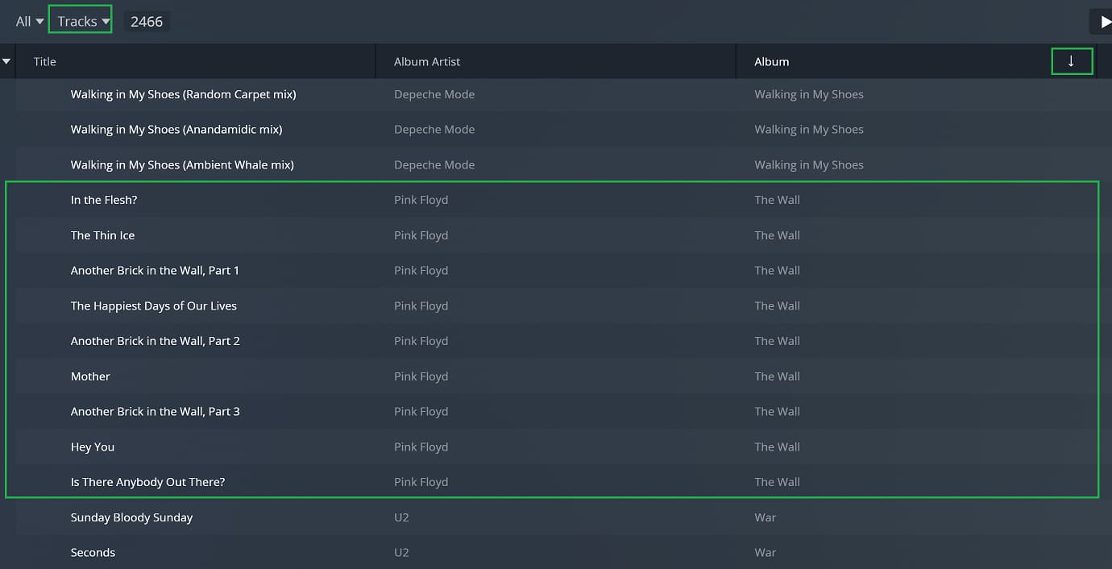Viewport: 1112px width, 569px height.
Task: Select the track The Thin Ice
Action: (x=102, y=235)
